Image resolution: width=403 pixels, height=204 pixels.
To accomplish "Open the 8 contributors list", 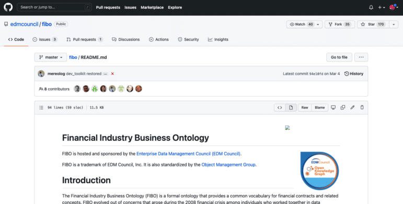I will coord(54,89).
